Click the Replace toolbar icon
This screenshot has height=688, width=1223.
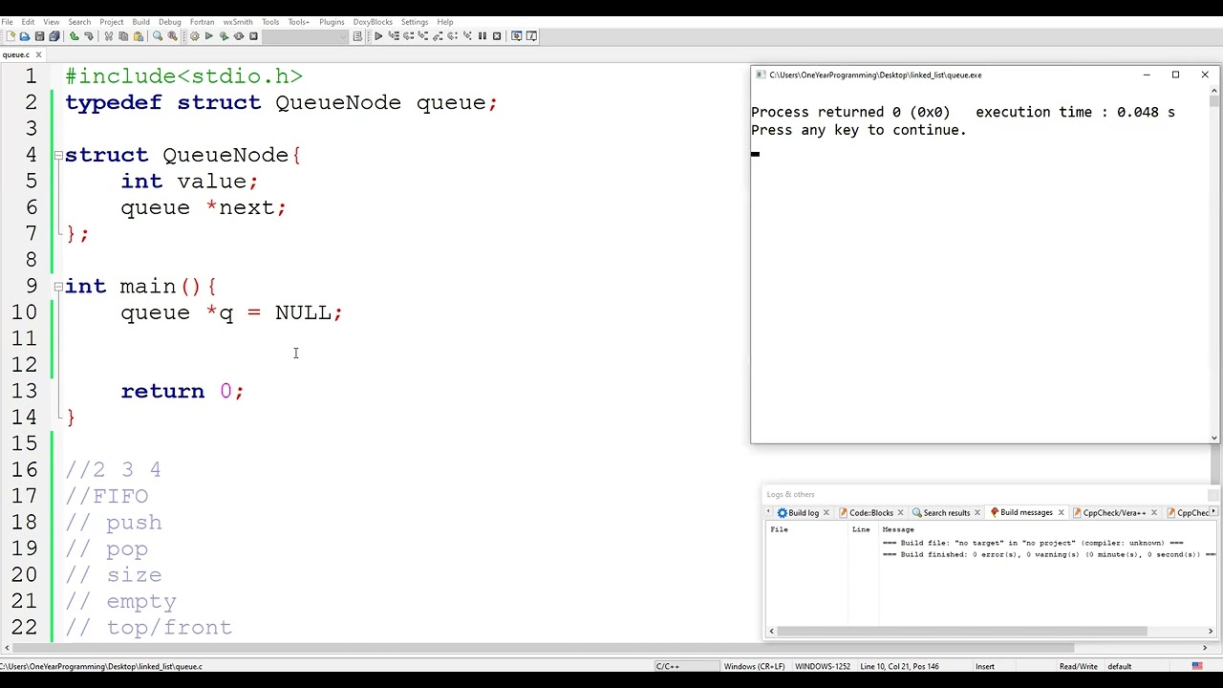coord(172,36)
